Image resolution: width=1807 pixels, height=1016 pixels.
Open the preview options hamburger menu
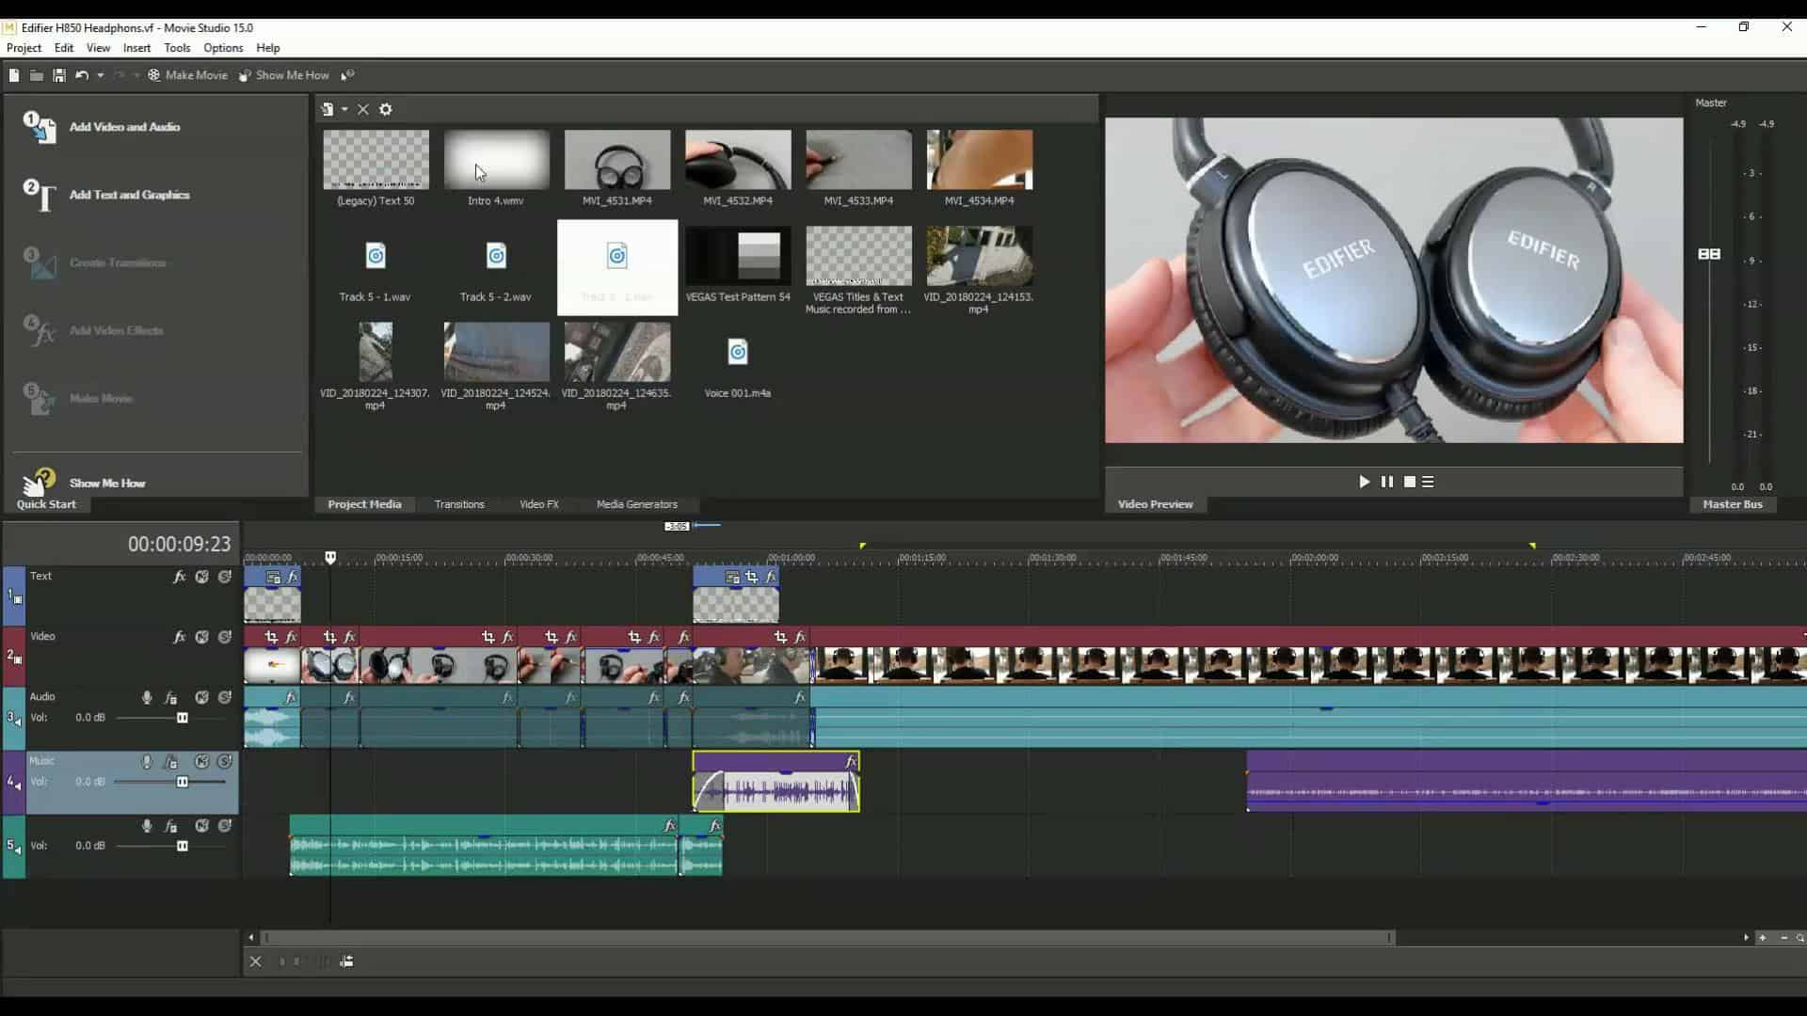1428,482
